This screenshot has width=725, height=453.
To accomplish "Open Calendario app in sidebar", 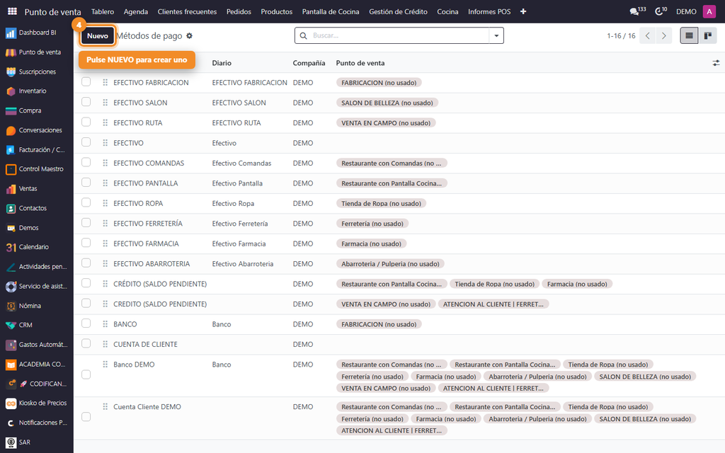I will coord(37,247).
